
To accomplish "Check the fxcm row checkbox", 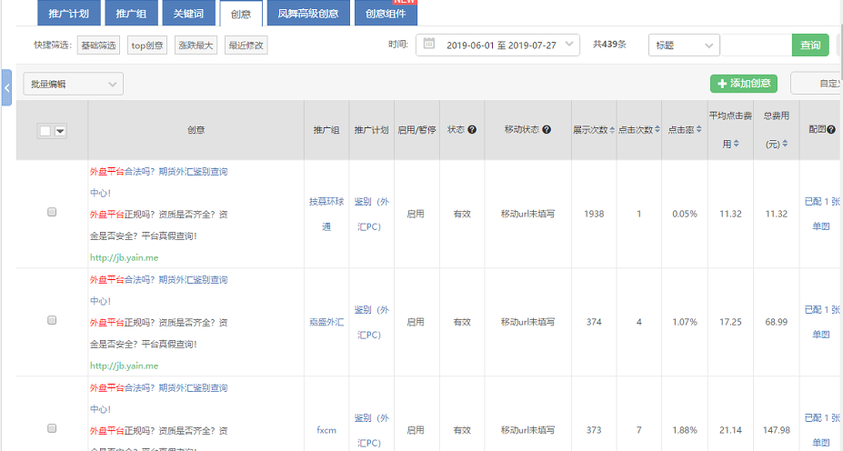I will click(52, 428).
